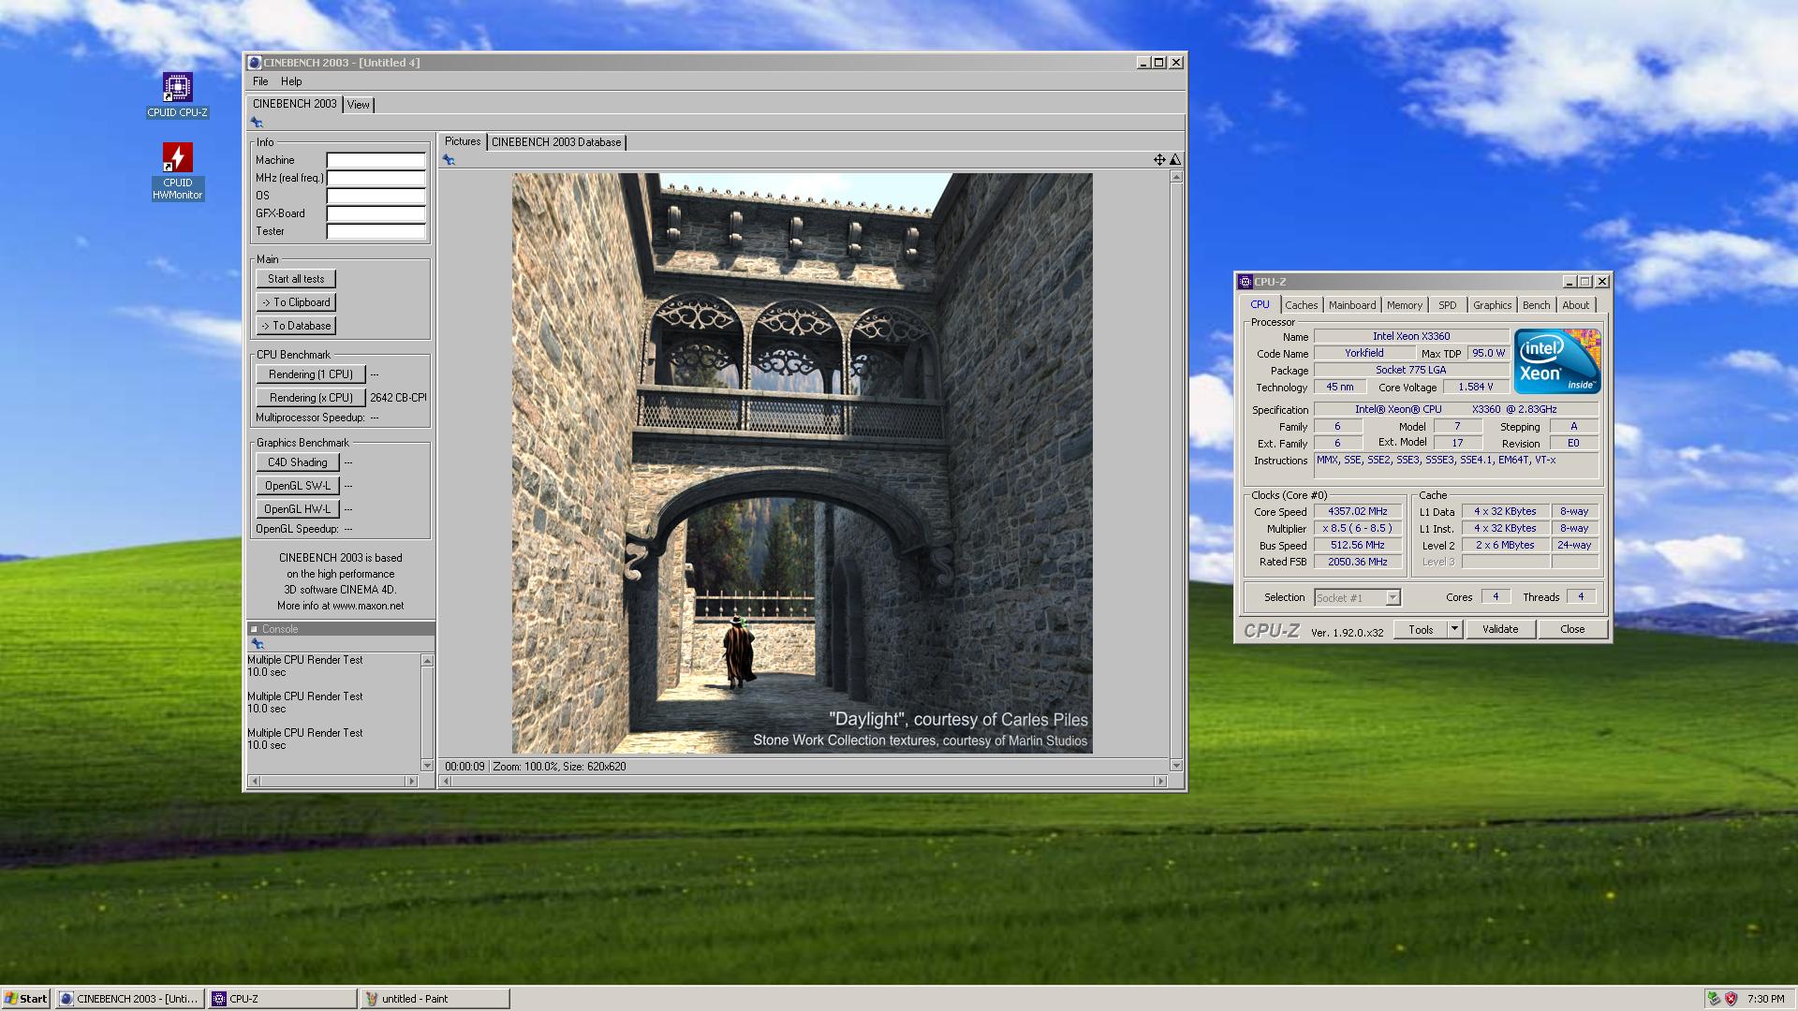Click the pin icon in the Pictures panel

[x=449, y=160]
